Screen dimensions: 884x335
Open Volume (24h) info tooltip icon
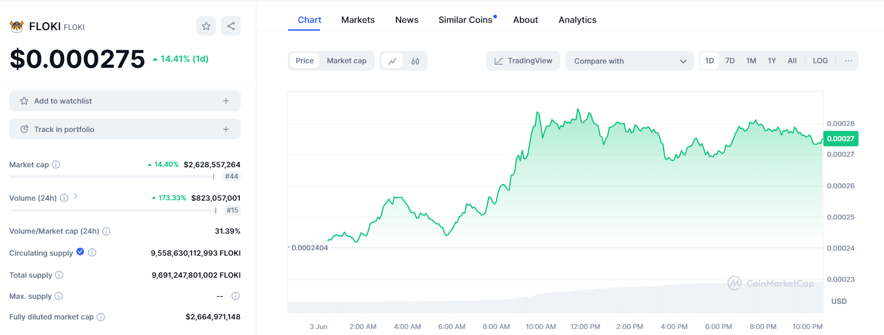coord(64,198)
